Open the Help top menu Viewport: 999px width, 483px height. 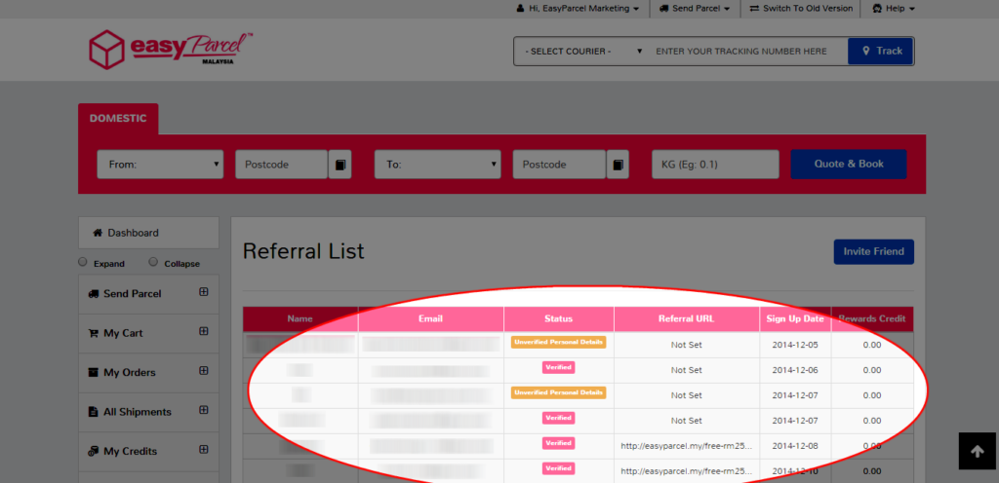[x=894, y=9]
